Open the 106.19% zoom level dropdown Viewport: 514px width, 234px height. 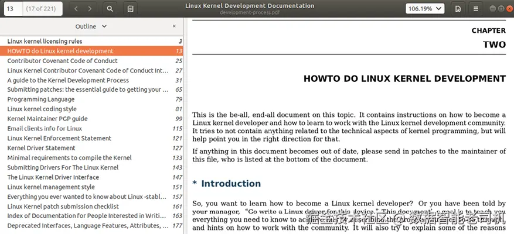tap(425, 9)
